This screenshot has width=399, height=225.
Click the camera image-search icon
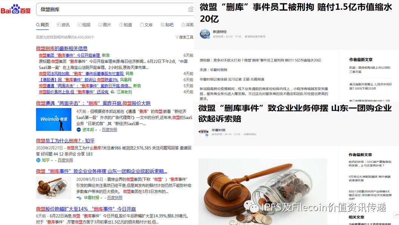click(x=191, y=9)
